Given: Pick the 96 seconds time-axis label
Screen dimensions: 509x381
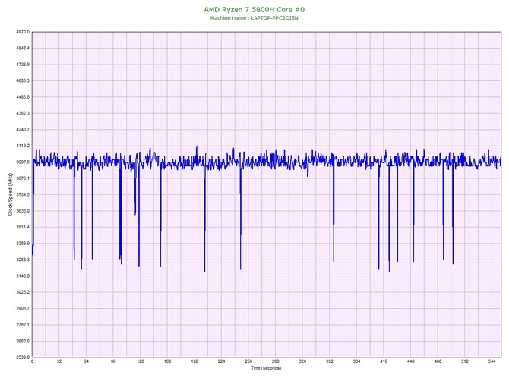Looking at the screenshot, I should pos(113,361).
